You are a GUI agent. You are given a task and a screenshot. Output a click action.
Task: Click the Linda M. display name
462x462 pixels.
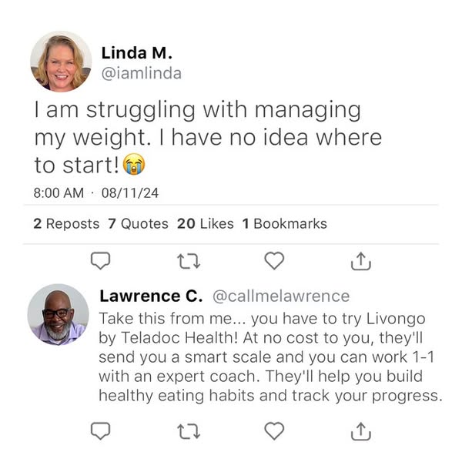[137, 53]
